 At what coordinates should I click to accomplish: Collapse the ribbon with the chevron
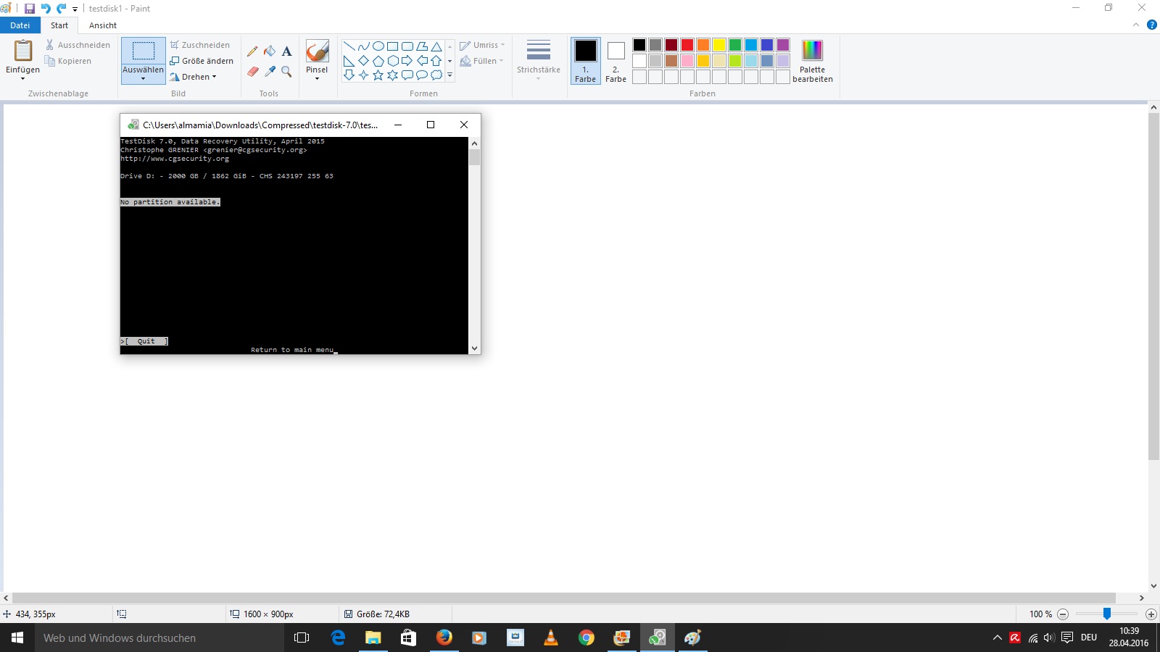click(1136, 25)
